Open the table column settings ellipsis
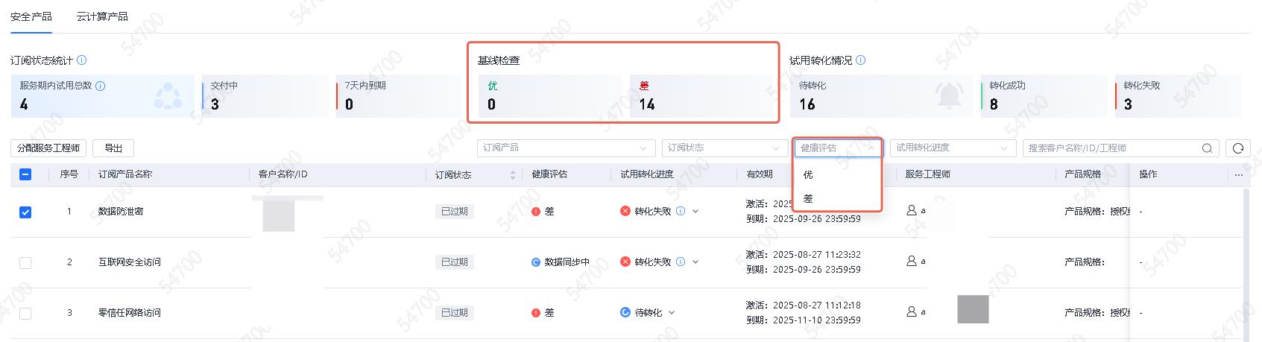 [x=1238, y=175]
